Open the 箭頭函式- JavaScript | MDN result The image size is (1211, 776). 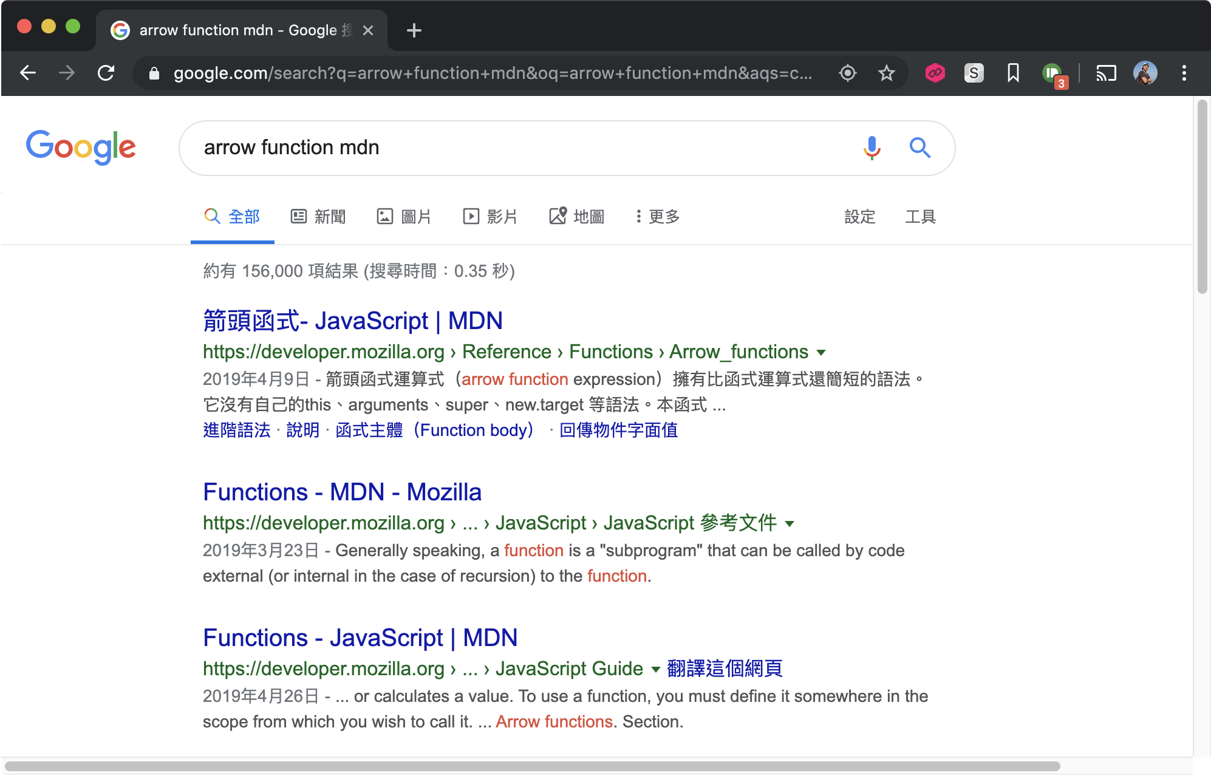[x=353, y=321]
